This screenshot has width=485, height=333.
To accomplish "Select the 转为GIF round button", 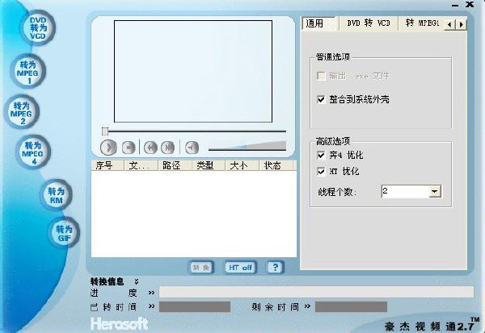I will 65,233.
